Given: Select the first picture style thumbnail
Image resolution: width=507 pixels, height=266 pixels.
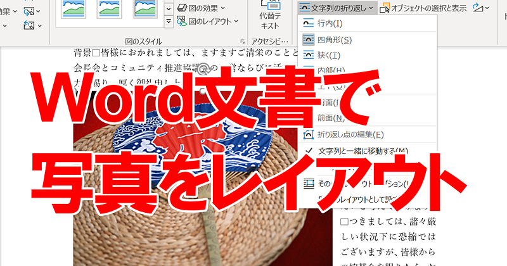Looking at the screenshot, I should (74, 9).
